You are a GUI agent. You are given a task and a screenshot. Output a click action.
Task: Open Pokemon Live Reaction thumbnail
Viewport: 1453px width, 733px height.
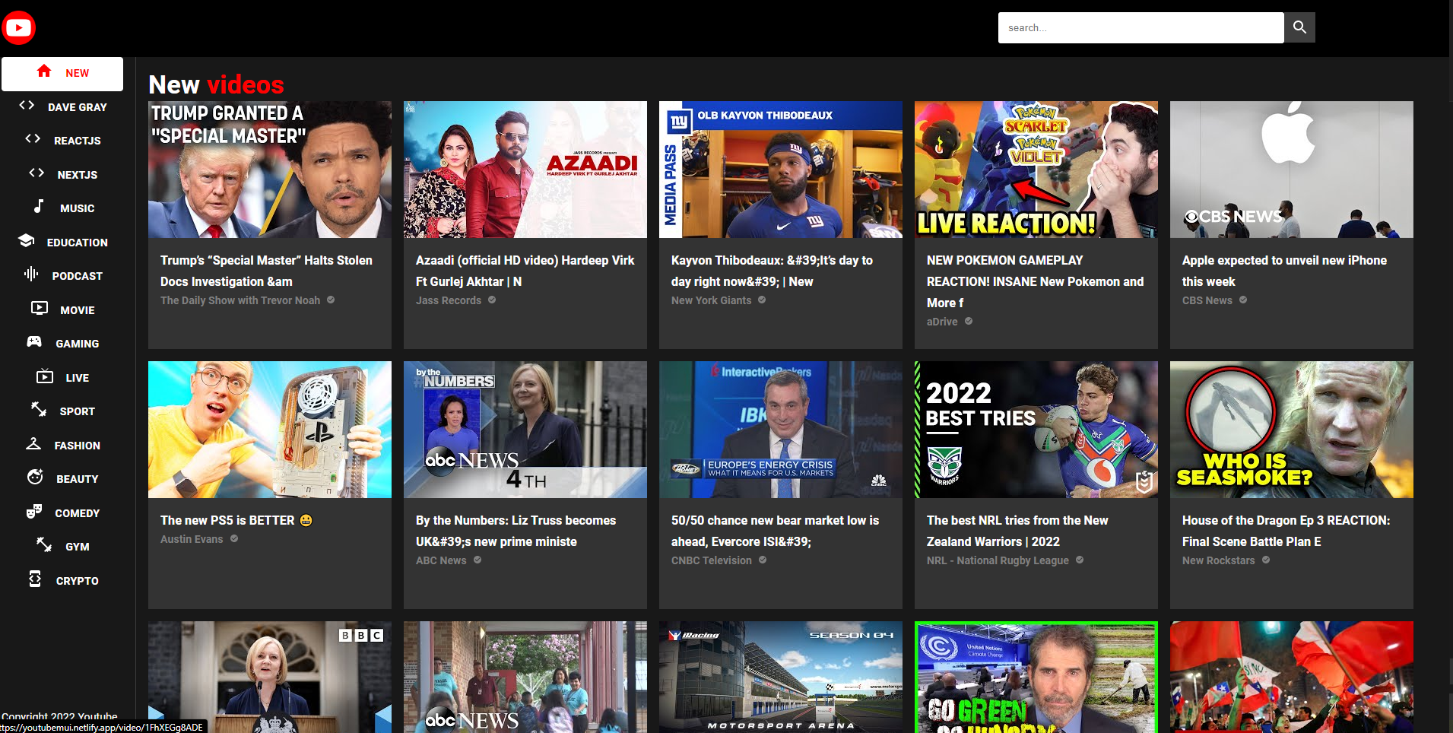tap(1036, 170)
